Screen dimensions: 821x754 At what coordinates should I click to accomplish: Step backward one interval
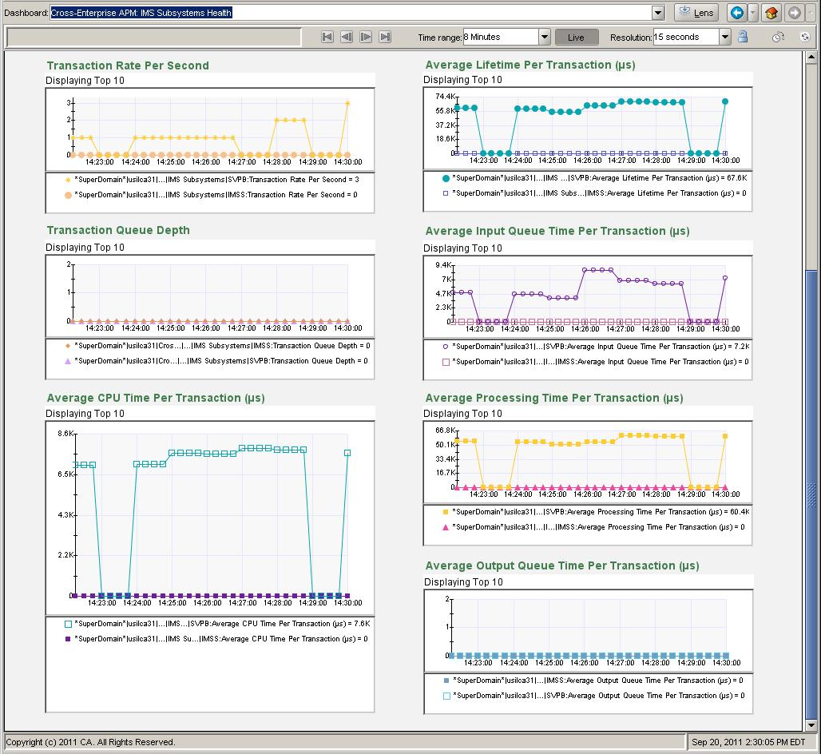[347, 37]
